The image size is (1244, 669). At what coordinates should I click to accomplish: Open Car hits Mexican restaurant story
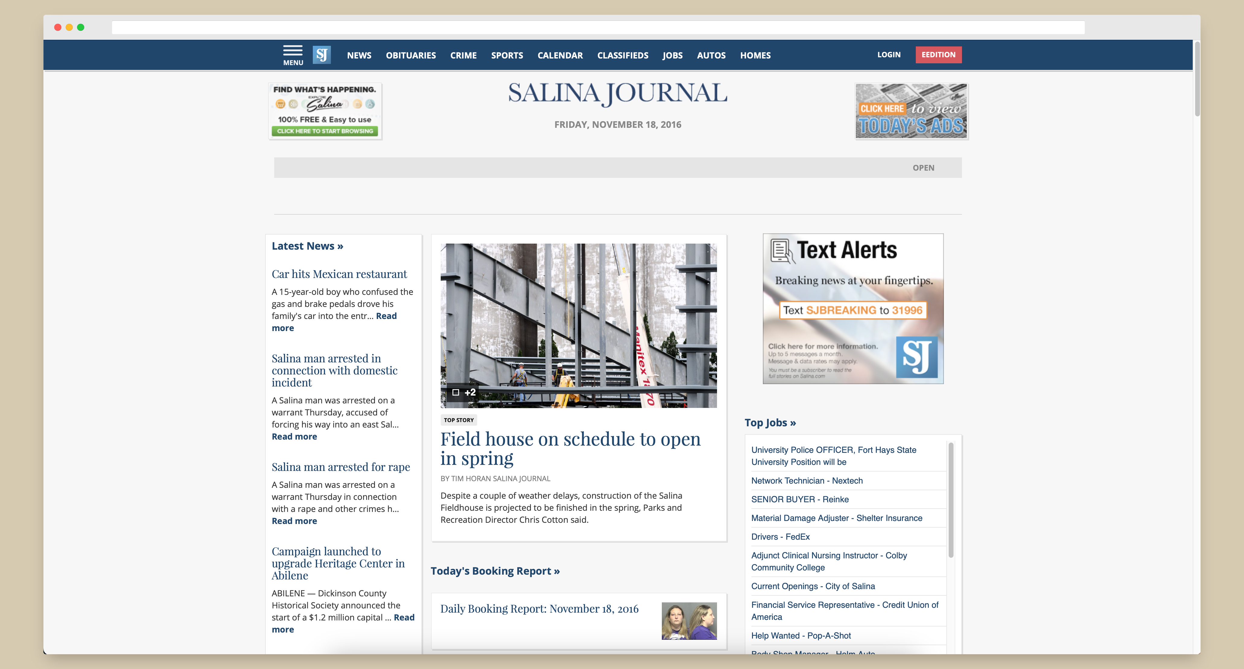pos(339,274)
